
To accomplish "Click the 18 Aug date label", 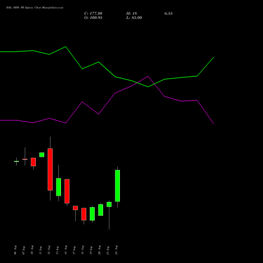I will tap(83, 250).
